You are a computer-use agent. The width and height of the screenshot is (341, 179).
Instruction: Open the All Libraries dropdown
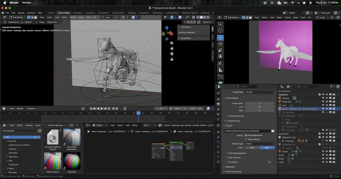click(x=20, y=131)
